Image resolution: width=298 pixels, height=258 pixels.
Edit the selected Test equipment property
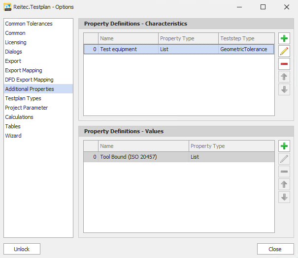click(x=284, y=52)
